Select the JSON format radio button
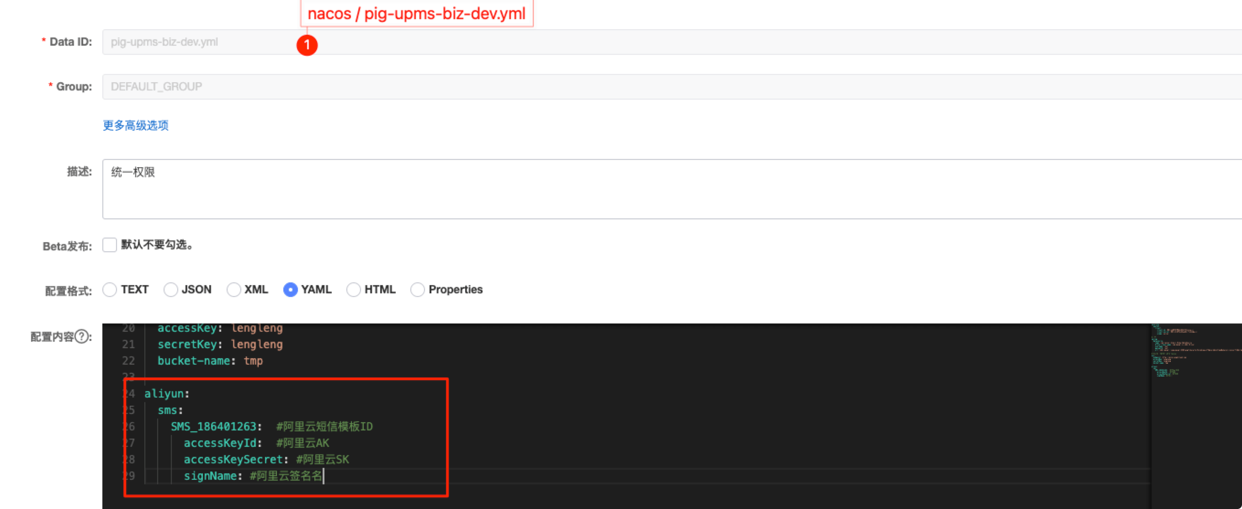Viewport: 1242px width, 509px height. click(x=170, y=290)
